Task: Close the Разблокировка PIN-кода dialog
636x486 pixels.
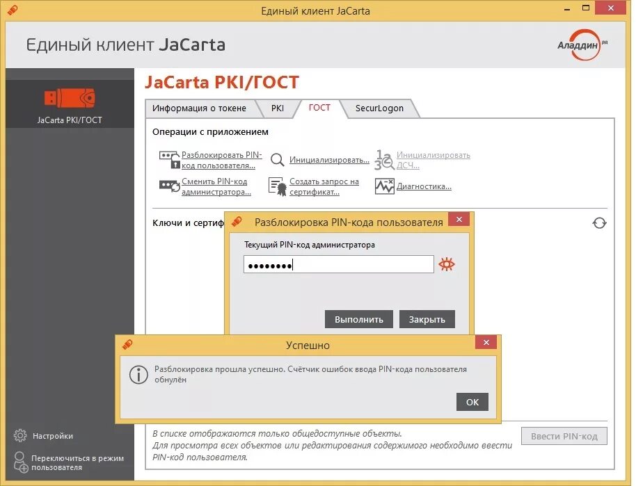Action: (x=459, y=219)
